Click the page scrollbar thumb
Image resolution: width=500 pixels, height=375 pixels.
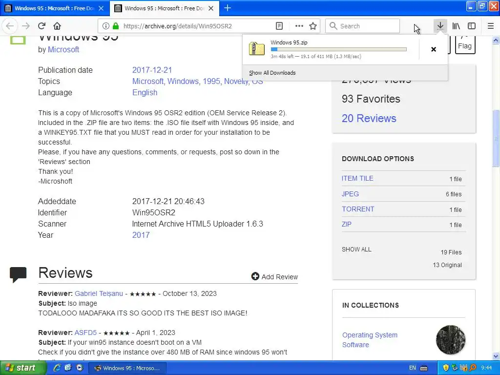496,138
